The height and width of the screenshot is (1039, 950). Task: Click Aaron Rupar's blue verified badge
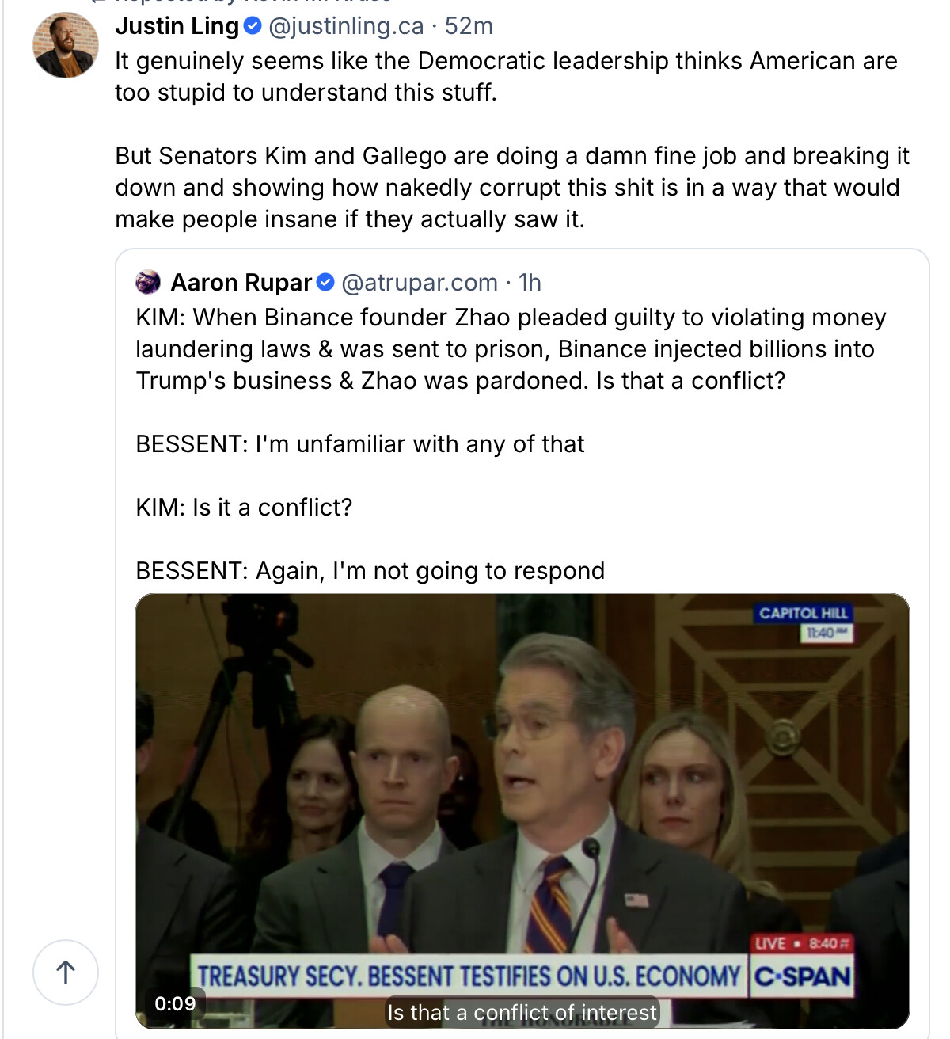click(325, 282)
